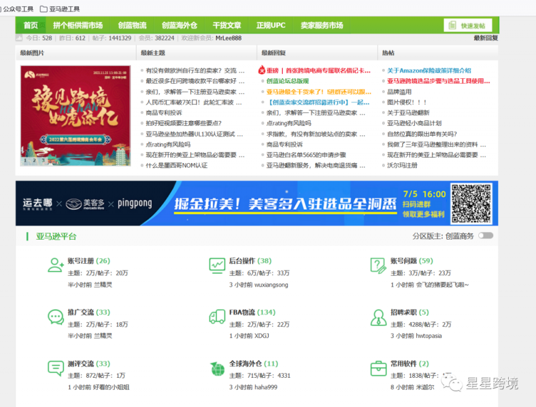Open the 后台操作 forum title

(x=242, y=261)
